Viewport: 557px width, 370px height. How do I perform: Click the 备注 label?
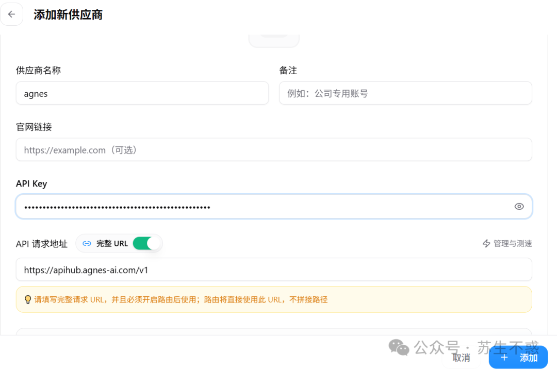[288, 70]
